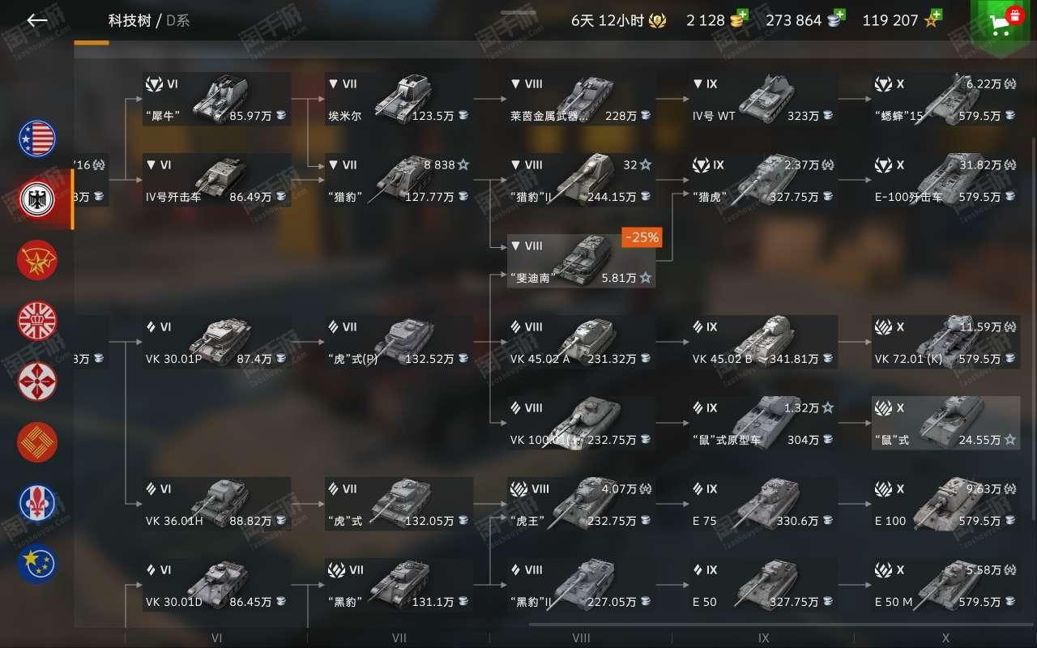Open the discounted "斐迪南" tank card
This screenshot has width=1037, height=648.
tap(581, 261)
